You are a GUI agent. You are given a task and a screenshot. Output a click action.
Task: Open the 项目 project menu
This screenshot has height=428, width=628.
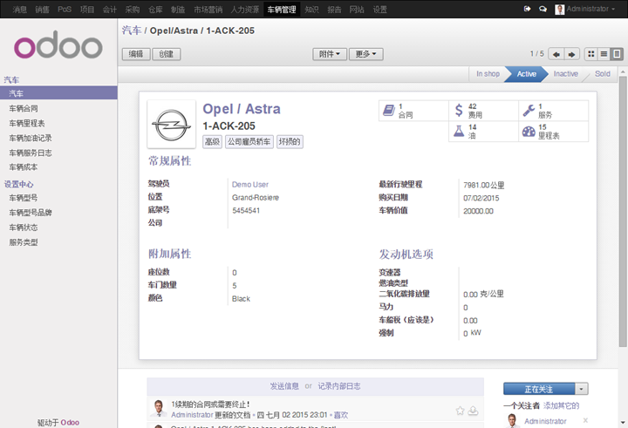click(87, 10)
